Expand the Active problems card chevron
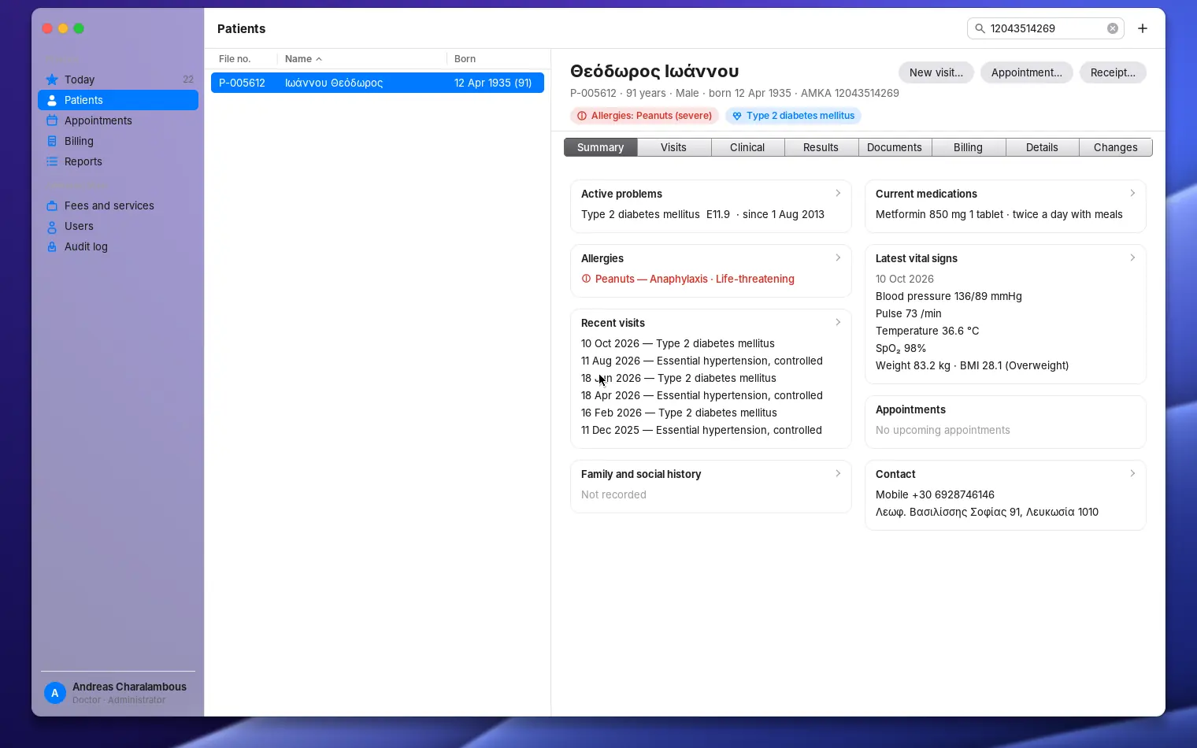The height and width of the screenshot is (748, 1197). [x=838, y=193]
